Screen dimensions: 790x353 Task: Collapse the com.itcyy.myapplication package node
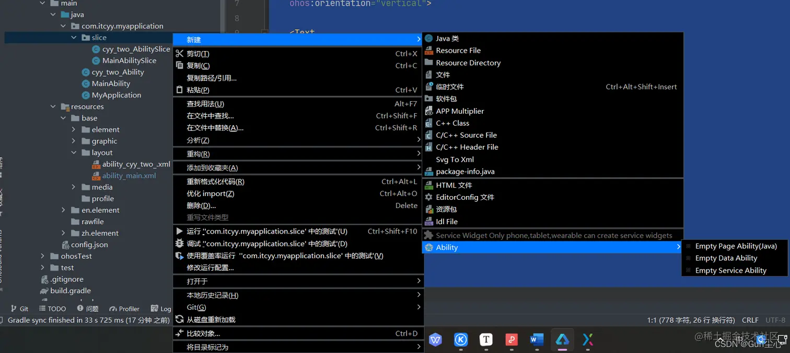pyautogui.click(x=63, y=26)
